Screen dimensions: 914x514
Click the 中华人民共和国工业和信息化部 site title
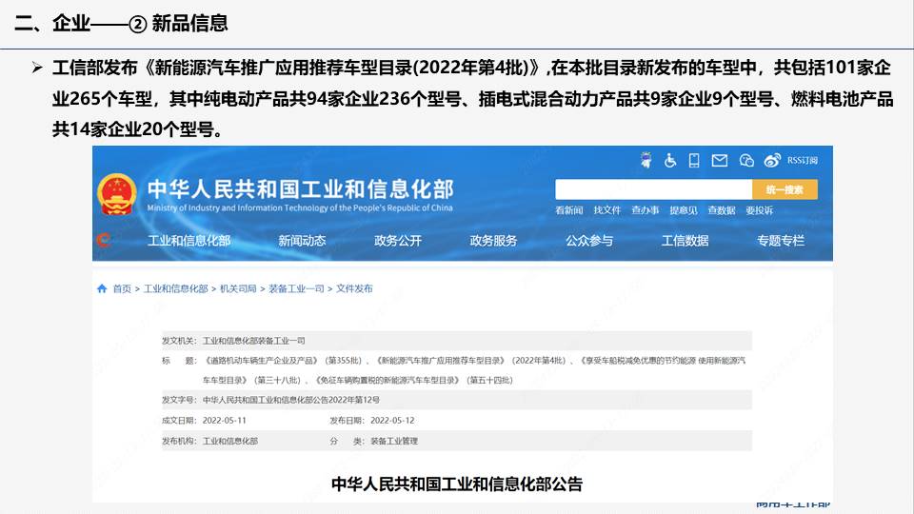tap(300, 188)
